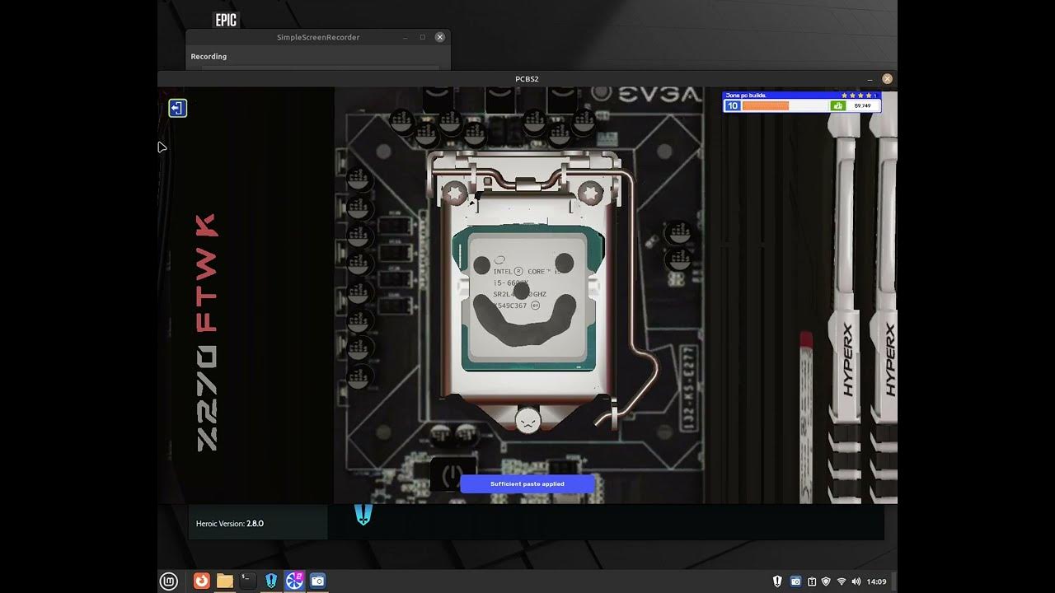Viewport: 1055px width, 593px height.
Task: Click the motherboard power button icon
Action: point(452,475)
